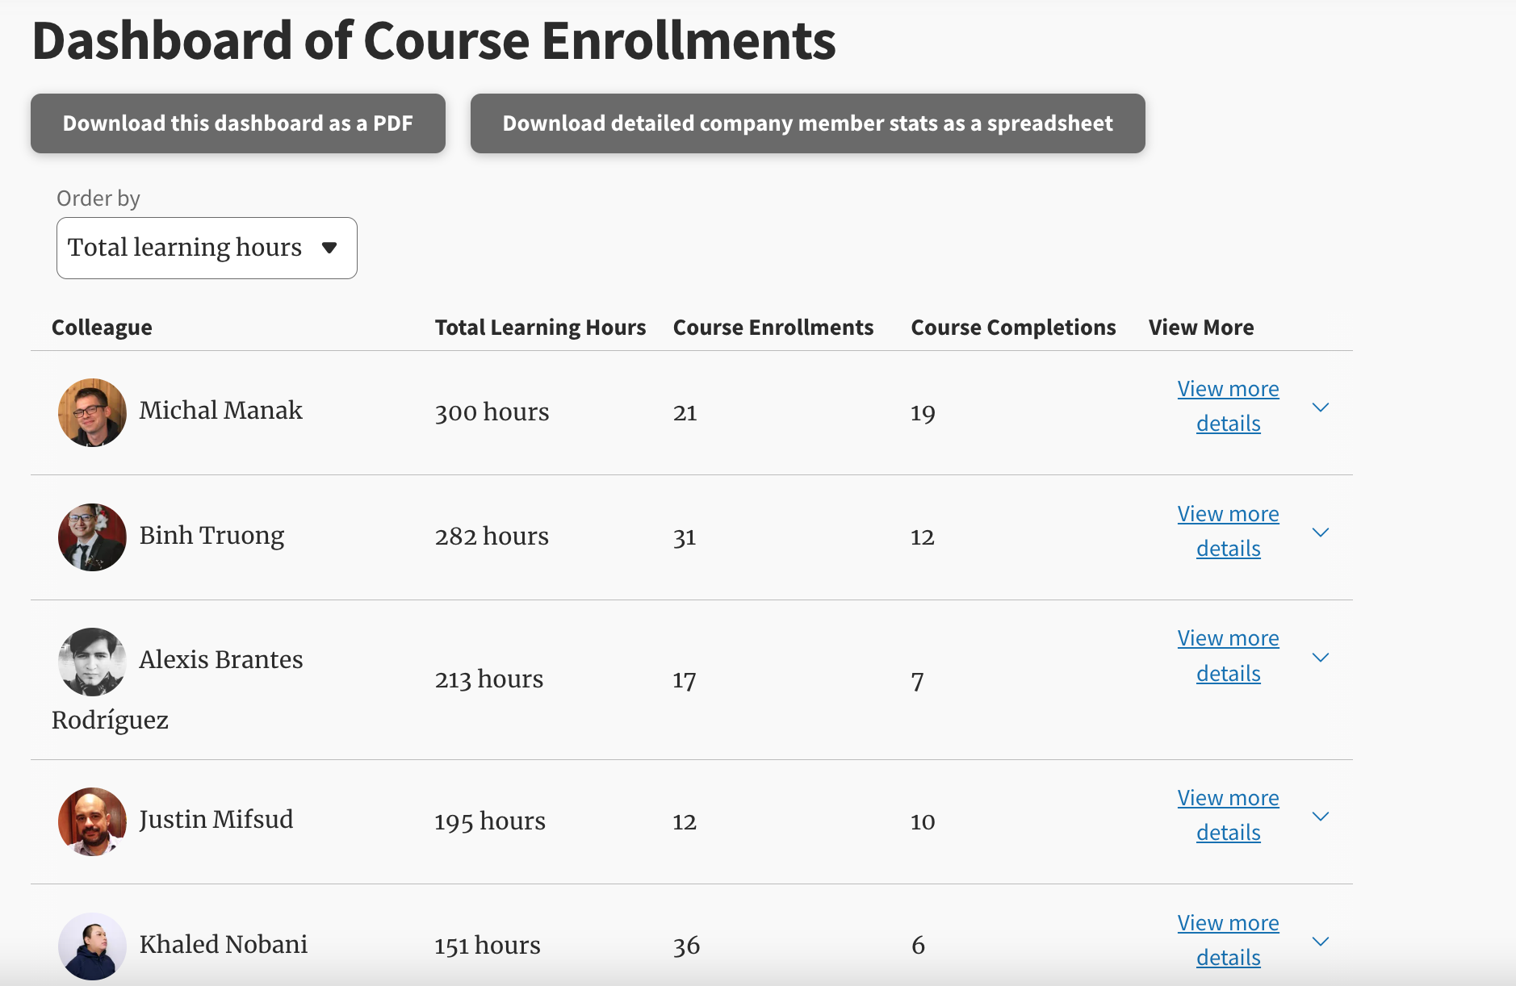Click Justin Mifsud's avatar
The width and height of the screenshot is (1516, 986).
coord(92,821)
